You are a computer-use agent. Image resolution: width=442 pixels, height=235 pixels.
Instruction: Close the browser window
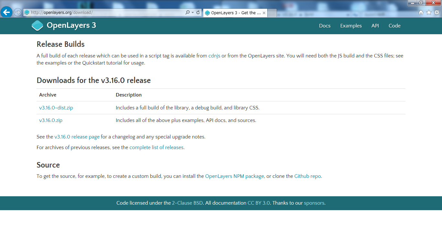click(x=433, y=3)
